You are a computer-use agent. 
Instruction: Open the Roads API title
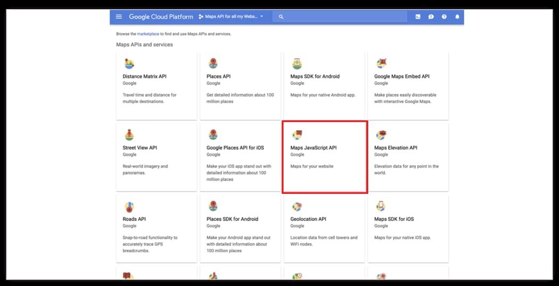coord(134,219)
